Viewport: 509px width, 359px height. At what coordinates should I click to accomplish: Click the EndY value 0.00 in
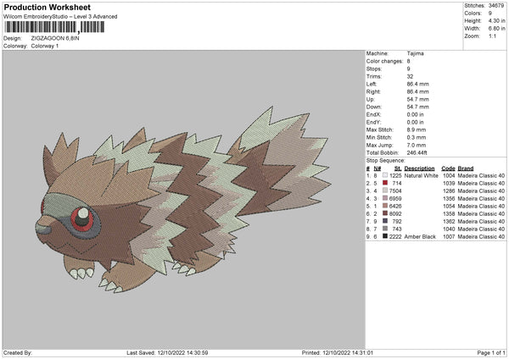[415, 122]
